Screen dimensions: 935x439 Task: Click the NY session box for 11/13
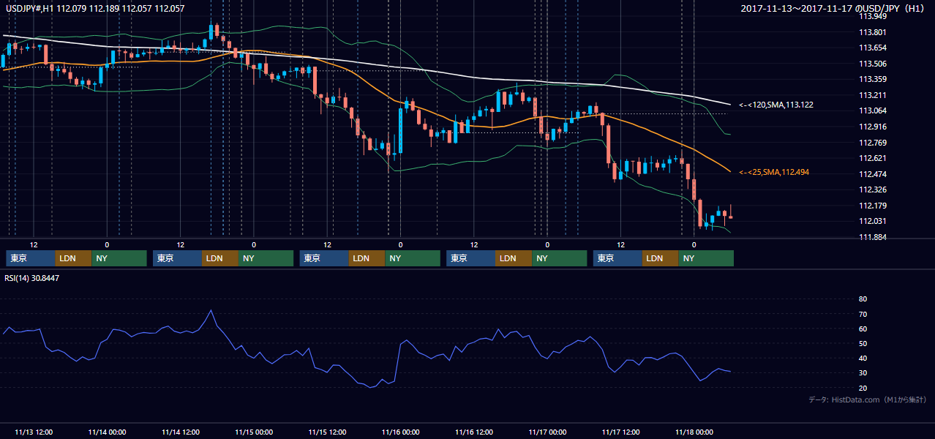tap(119, 258)
